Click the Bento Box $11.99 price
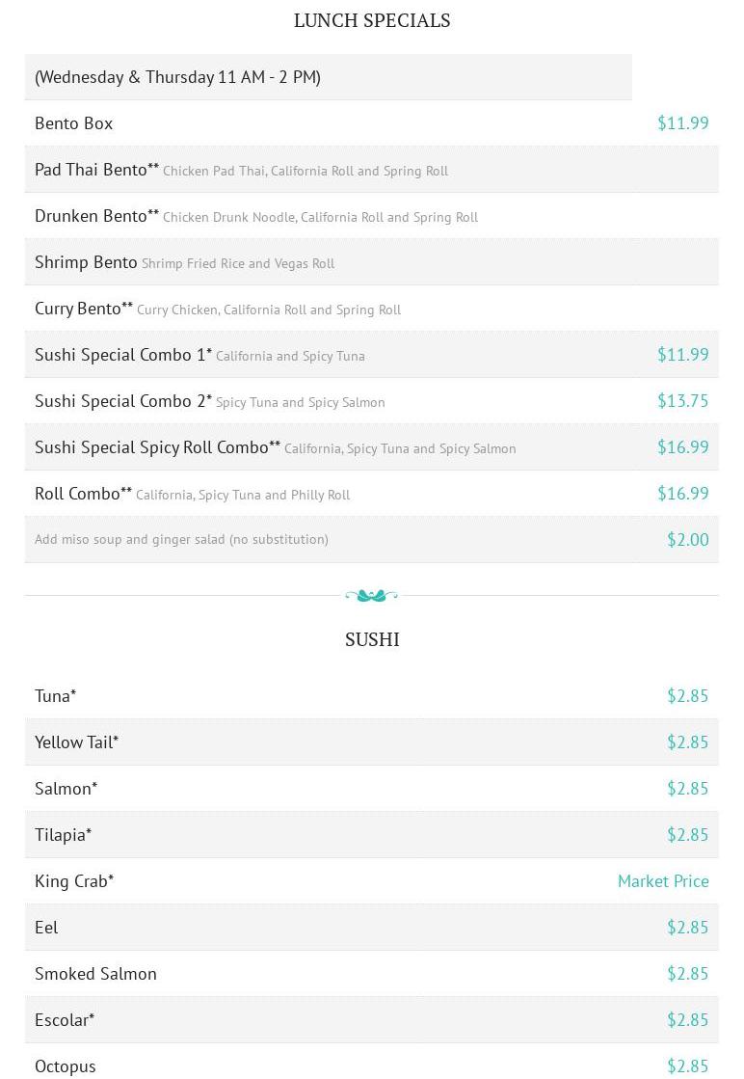This screenshot has width=744, height=1079. click(682, 123)
